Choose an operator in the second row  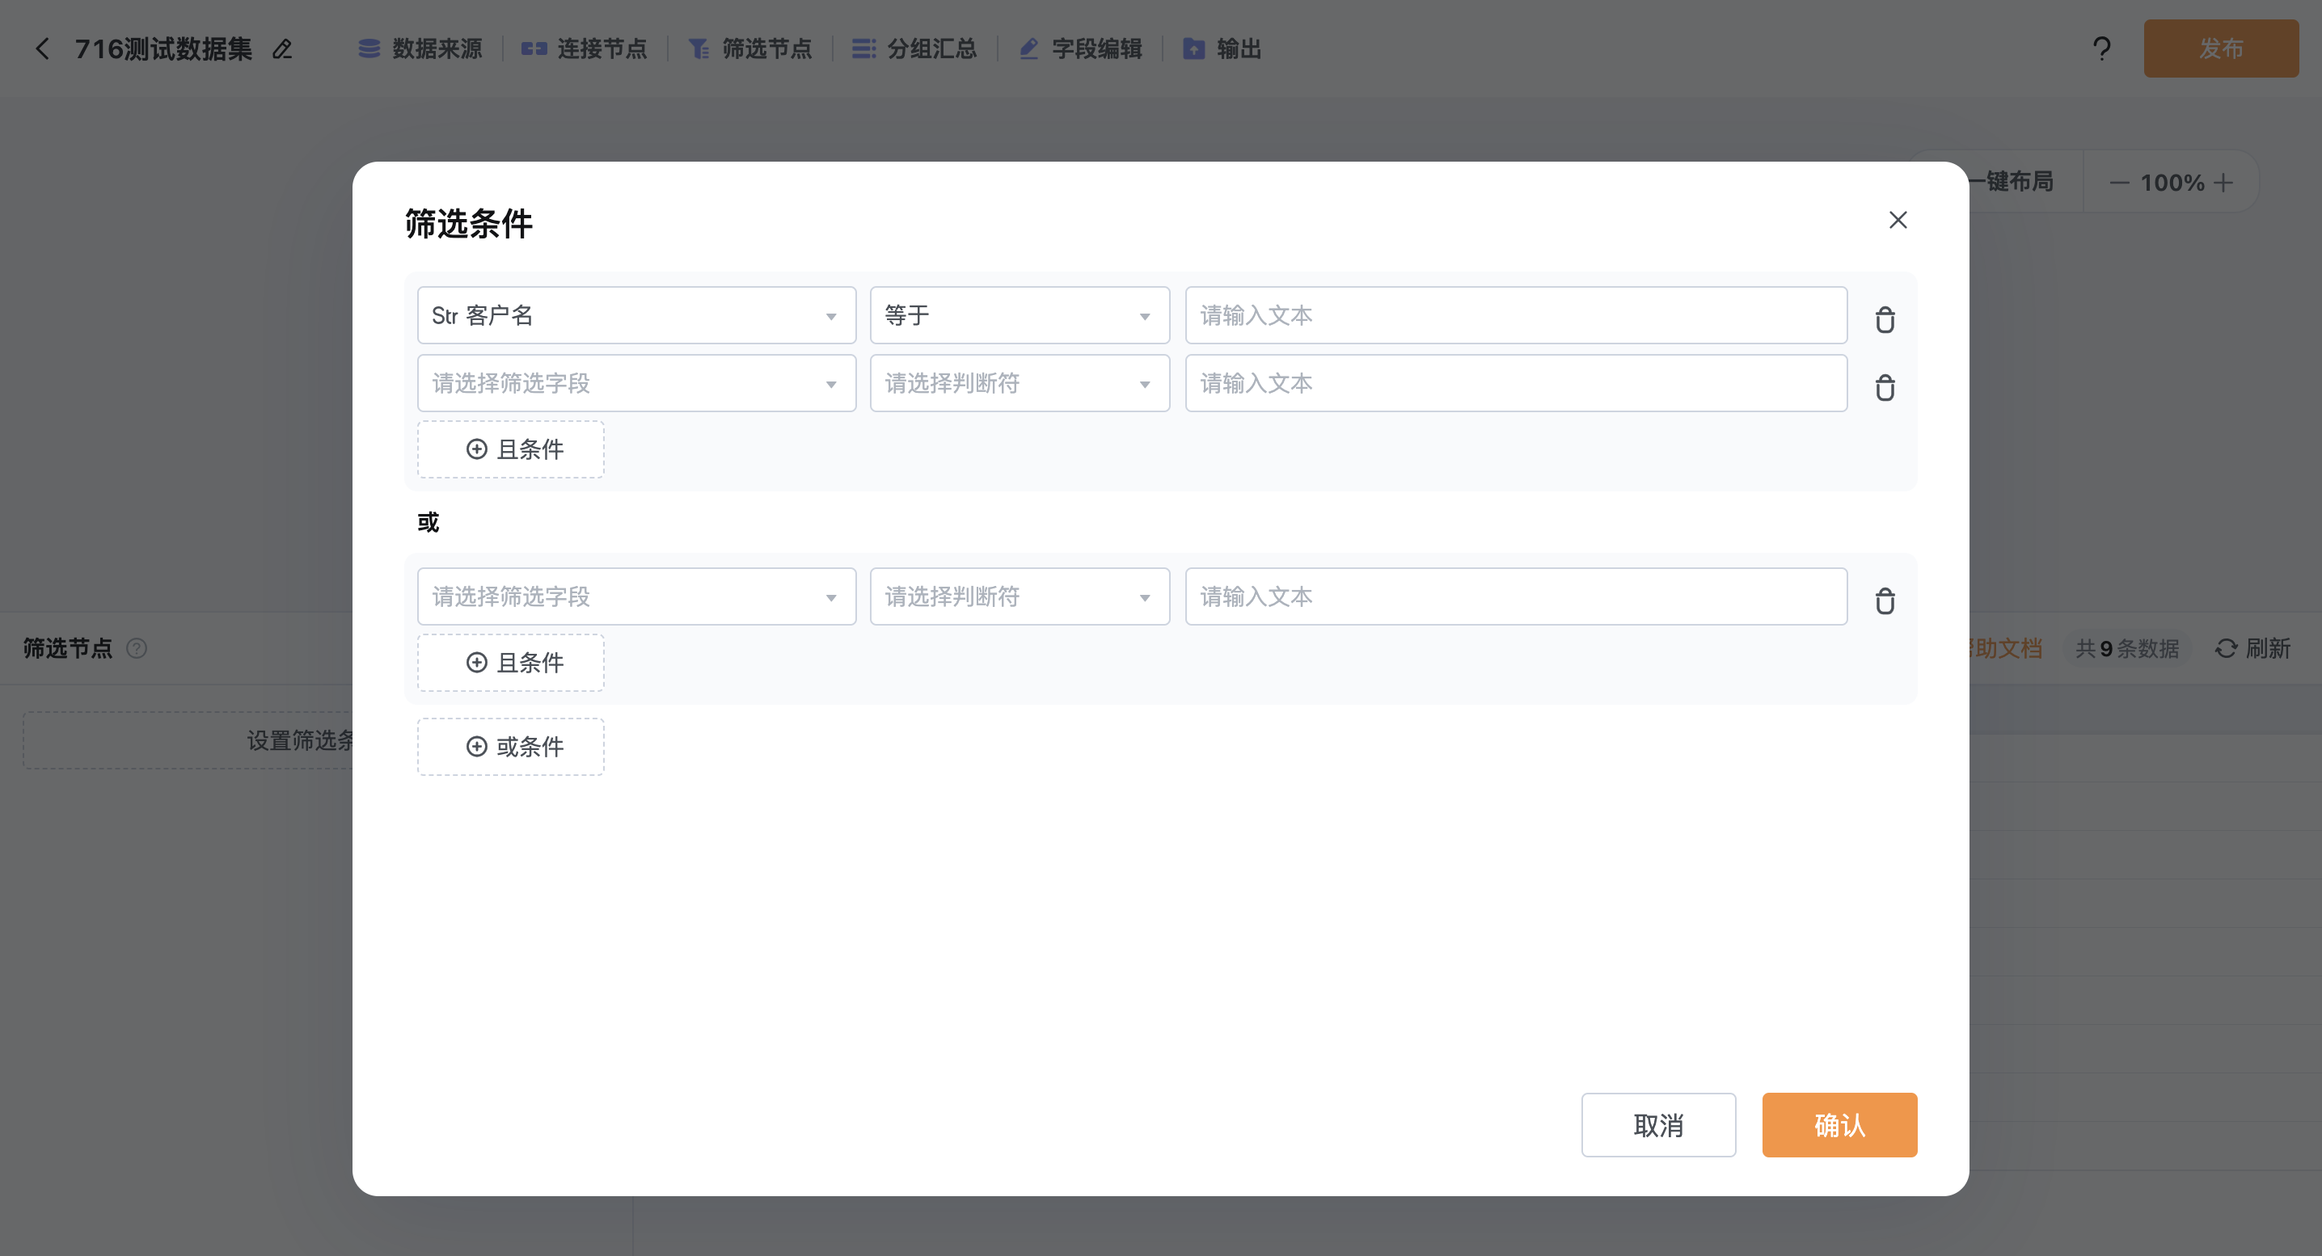click(1020, 383)
